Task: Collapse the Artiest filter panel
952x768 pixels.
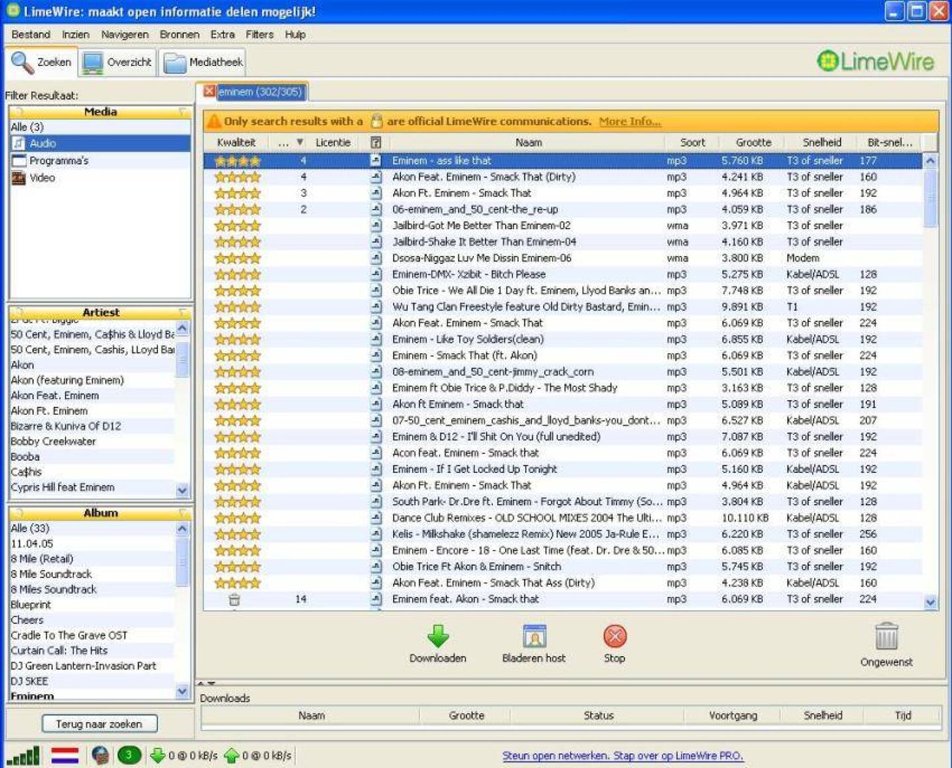Action: pyautogui.click(x=184, y=312)
